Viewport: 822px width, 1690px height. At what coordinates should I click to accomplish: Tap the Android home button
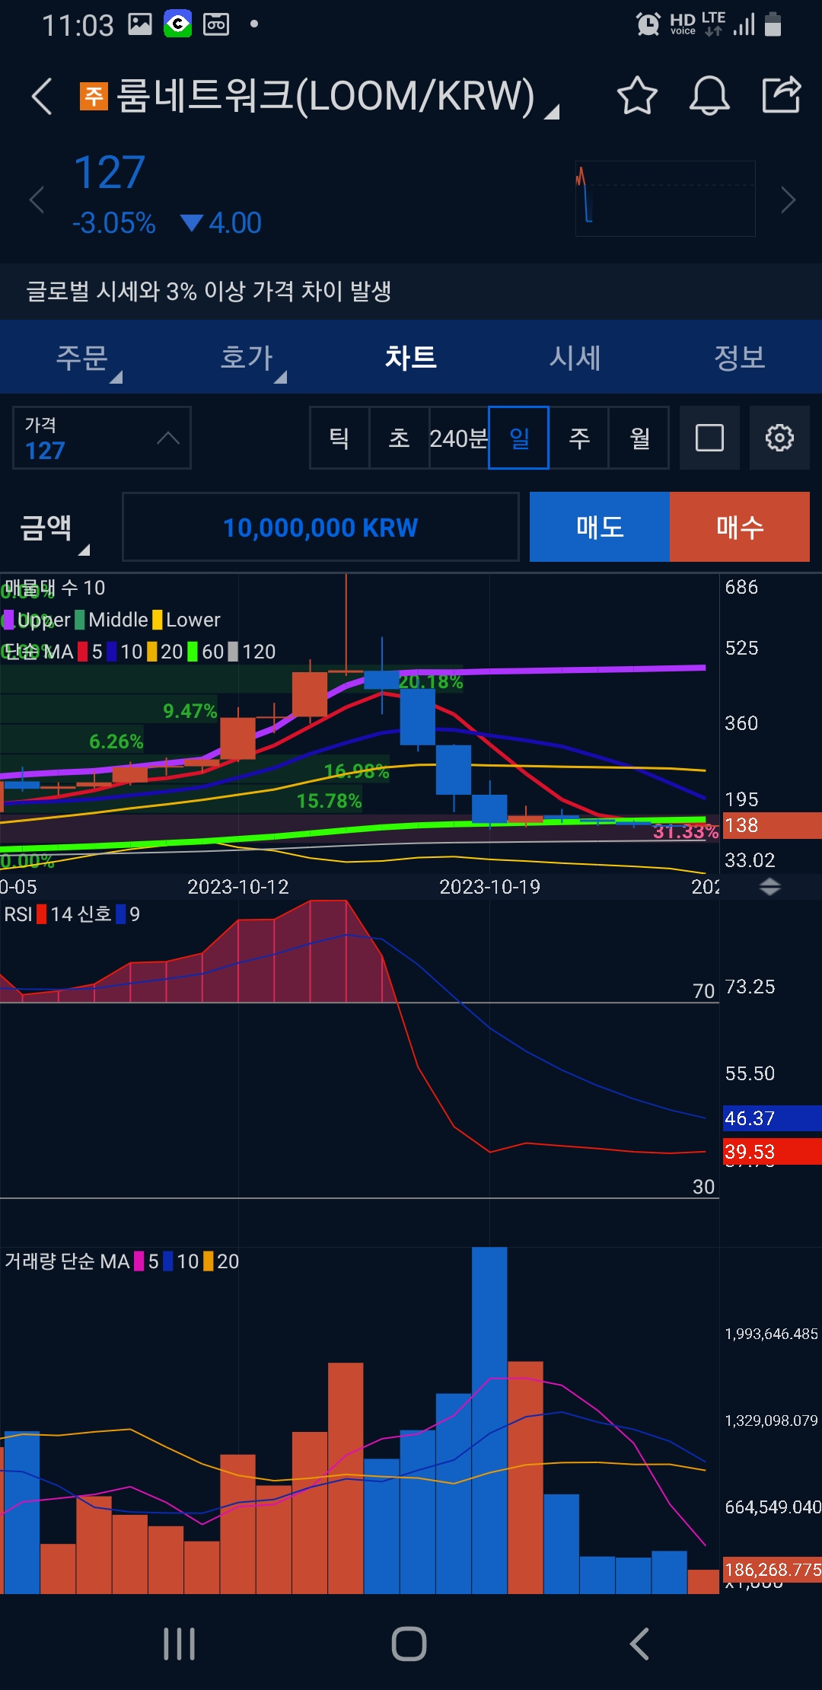click(409, 1644)
